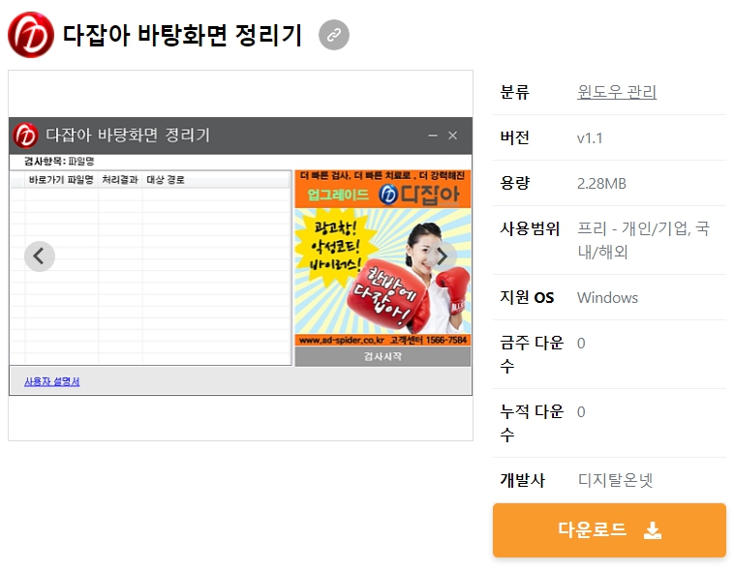Click the close X in the screenshot window

click(452, 135)
